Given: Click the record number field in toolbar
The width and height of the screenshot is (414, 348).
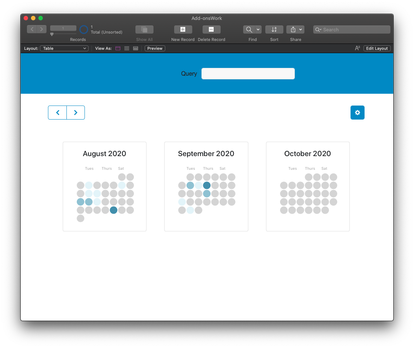Looking at the screenshot, I should pos(63,28).
